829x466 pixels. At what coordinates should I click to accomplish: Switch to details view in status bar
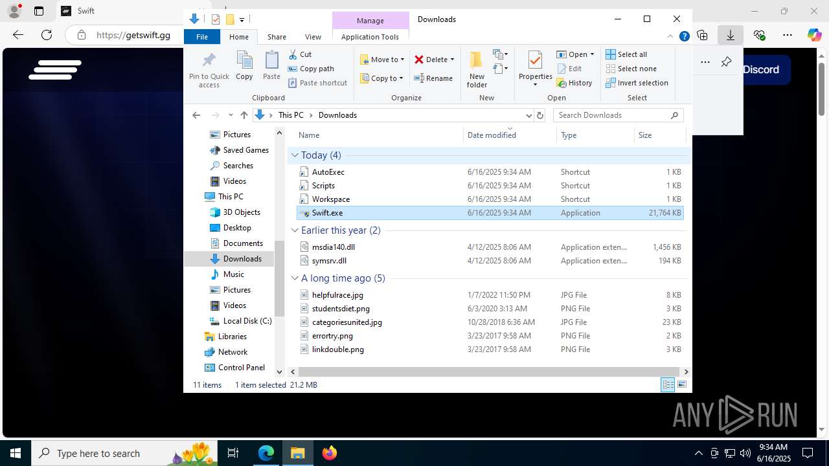coord(668,385)
